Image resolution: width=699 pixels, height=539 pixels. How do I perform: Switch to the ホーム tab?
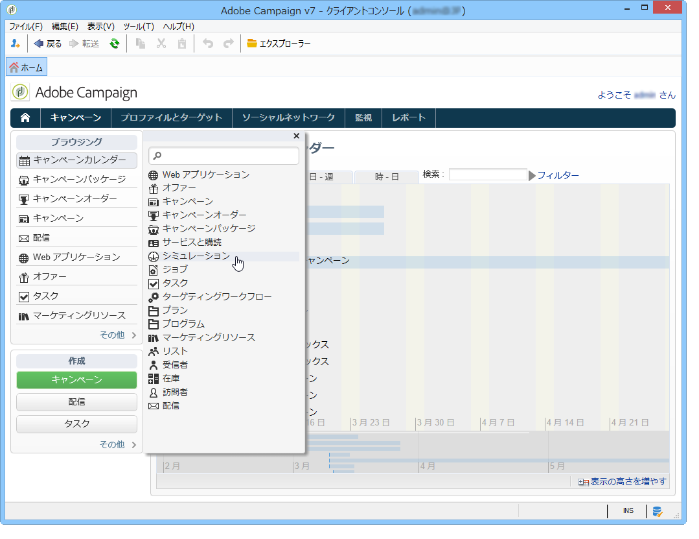pos(27,67)
